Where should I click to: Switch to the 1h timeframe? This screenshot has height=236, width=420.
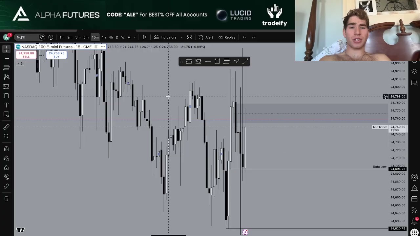pyautogui.click(x=104, y=37)
